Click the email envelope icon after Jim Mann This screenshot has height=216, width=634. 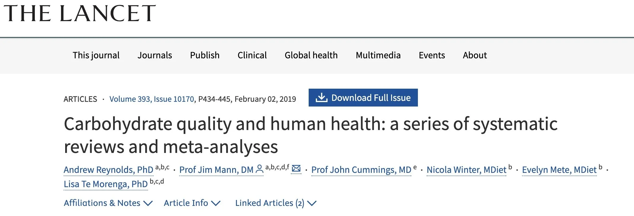click(x=296, y=168)
